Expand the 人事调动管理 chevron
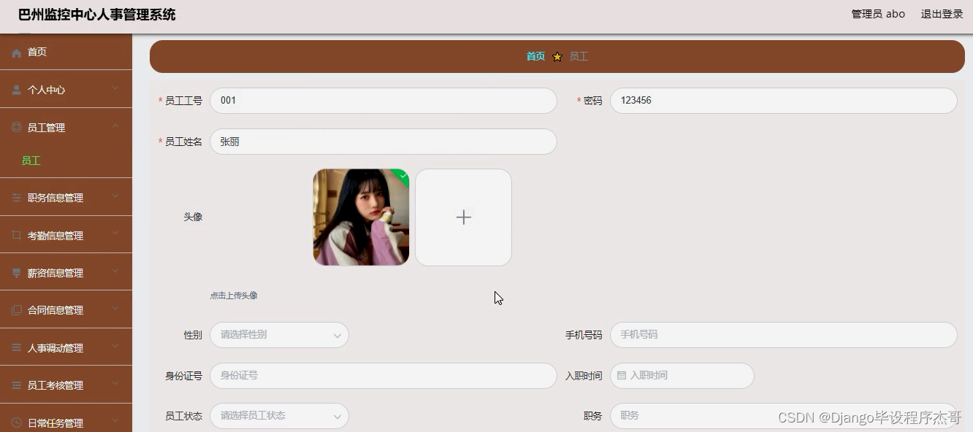The width and height of the screenshot is (973, 432). pyautogui.click(x=115, y=347)
